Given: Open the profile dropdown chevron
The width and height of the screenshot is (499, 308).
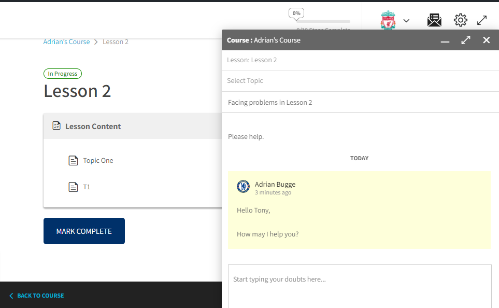Looking at the screenshot, I should (x=406, y=21).
